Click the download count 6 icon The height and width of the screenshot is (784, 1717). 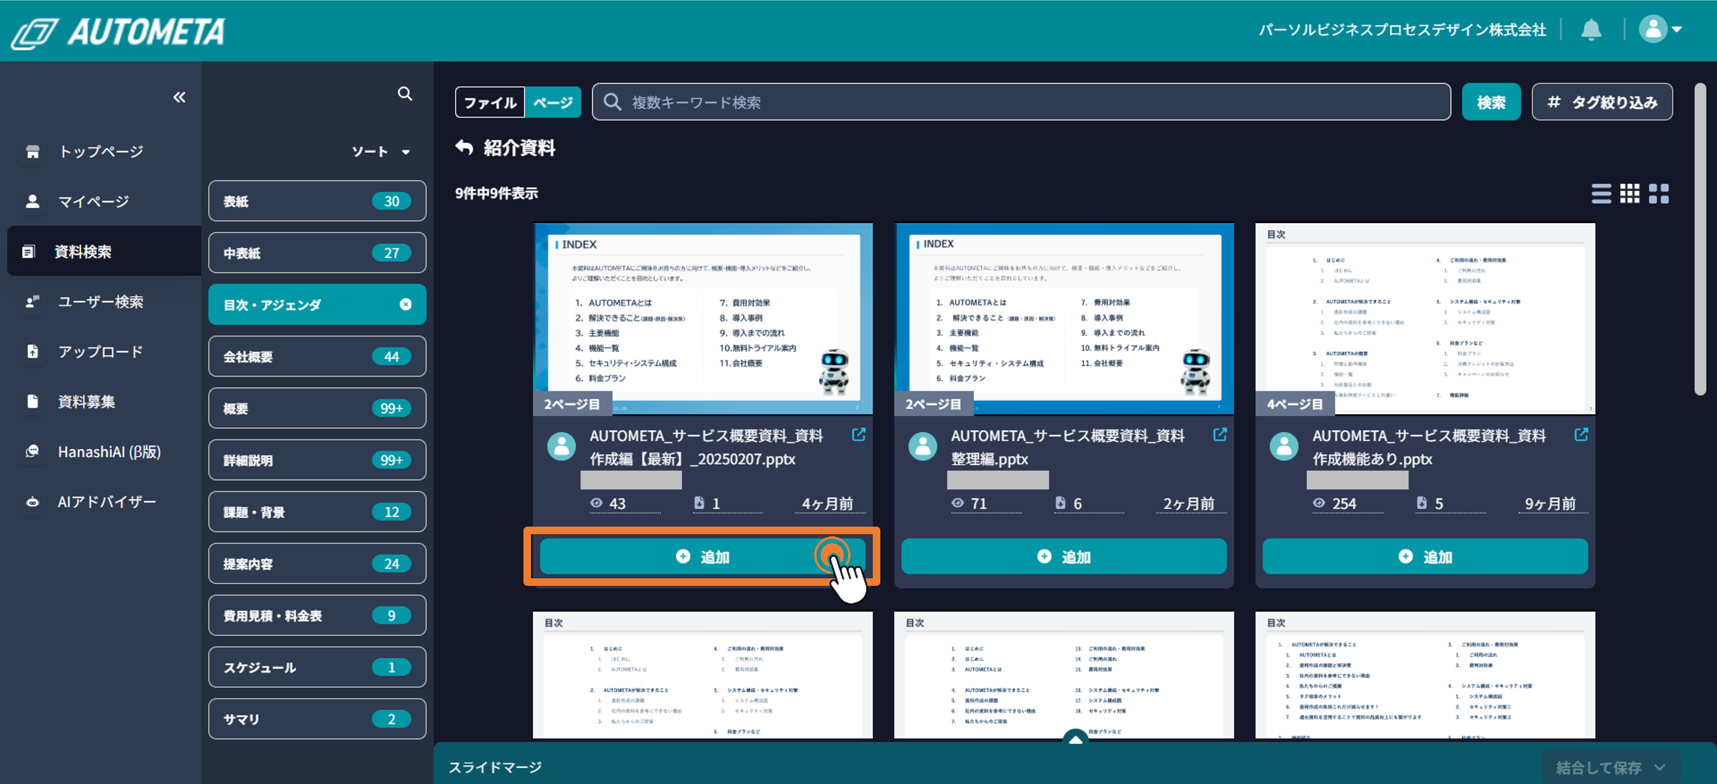click(1060, 503)
